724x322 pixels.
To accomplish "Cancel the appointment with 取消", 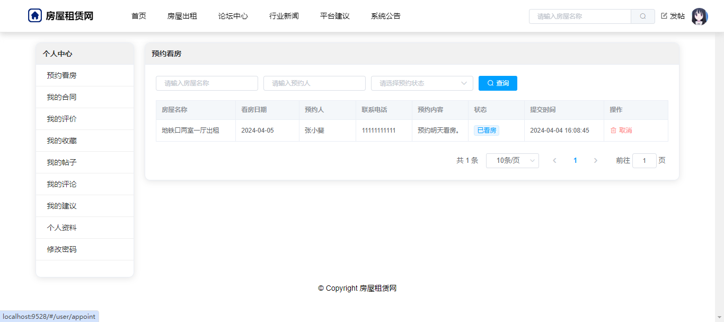I will tap(621, 130).
